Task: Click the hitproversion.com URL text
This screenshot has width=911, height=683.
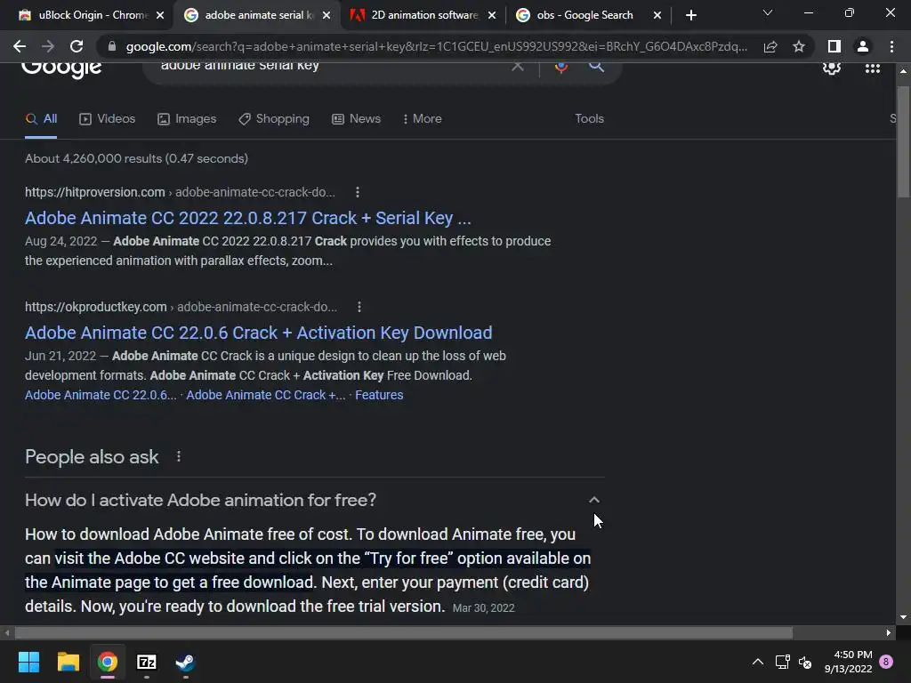Action: tap(94, 192)
